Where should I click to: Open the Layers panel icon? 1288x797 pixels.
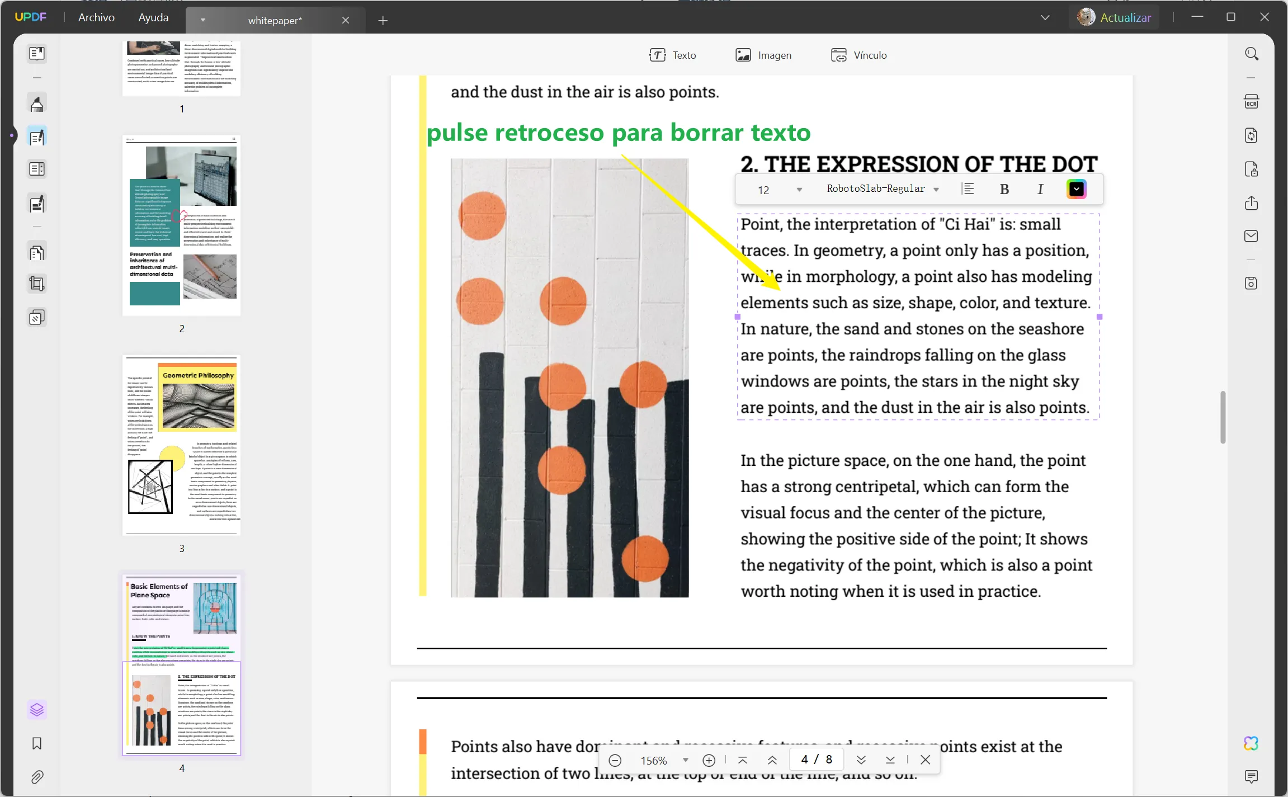click(x=37, y=710)
